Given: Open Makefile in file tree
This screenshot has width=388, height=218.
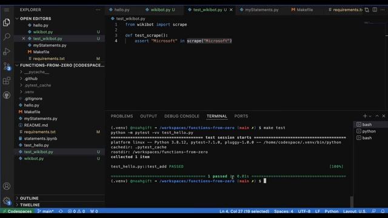Looking at the screenshot, I should pos(32,112).
